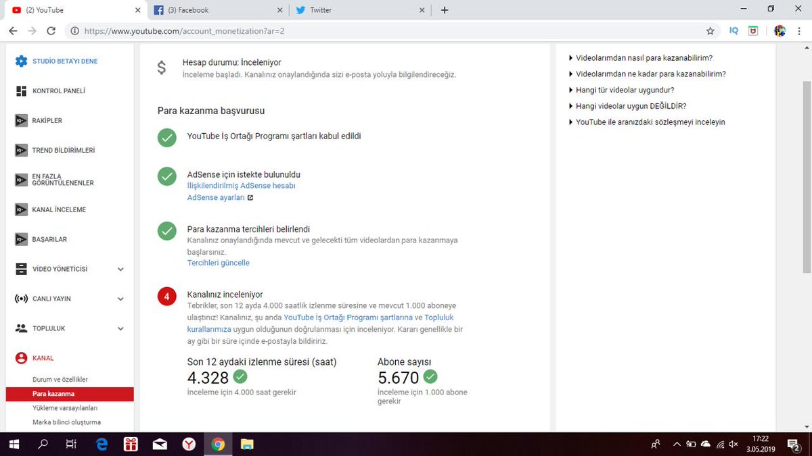Click the IQ extension icon
The image size is (812, 456).
point(734,31)
